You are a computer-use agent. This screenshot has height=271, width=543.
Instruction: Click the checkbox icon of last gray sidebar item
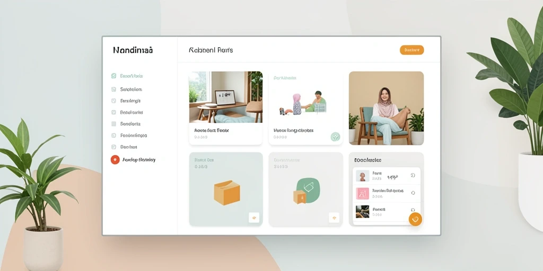click(113, 147)
